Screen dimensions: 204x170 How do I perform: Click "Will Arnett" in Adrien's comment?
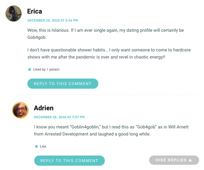pos(178,127)
